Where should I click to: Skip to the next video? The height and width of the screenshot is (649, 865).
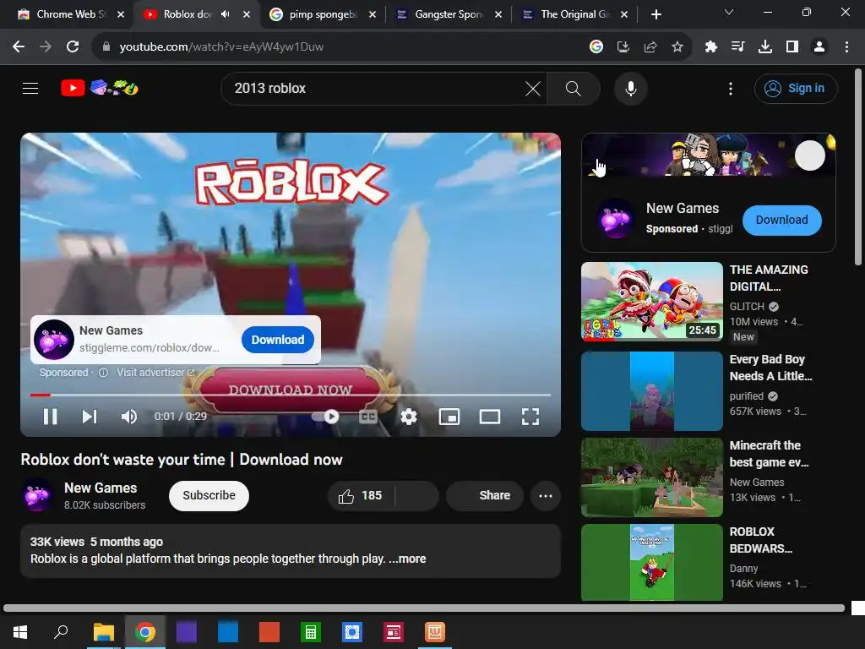click(x=90, y=417)
